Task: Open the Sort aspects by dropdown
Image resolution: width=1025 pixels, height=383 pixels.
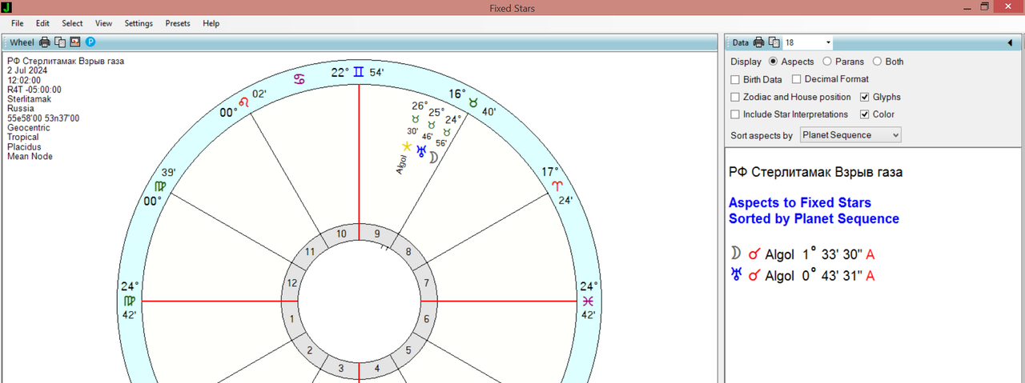Action: coord(850,135)
